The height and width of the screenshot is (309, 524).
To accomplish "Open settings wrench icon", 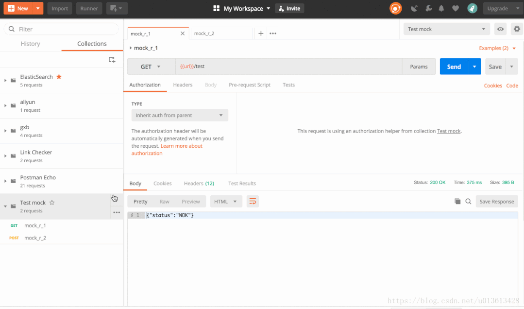I will tap(428, 8).
